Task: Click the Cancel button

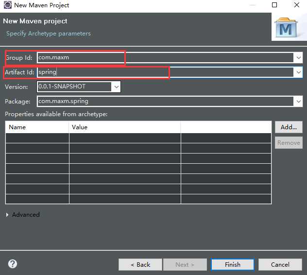Action: pos(280,265)
